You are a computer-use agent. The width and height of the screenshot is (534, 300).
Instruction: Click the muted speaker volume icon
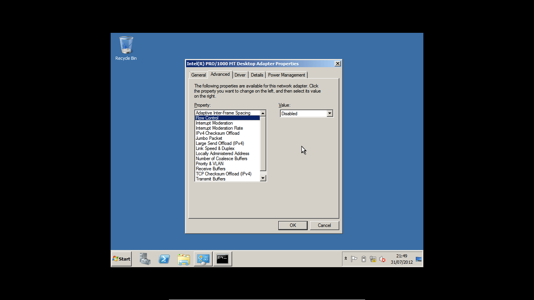pos(382,259)
